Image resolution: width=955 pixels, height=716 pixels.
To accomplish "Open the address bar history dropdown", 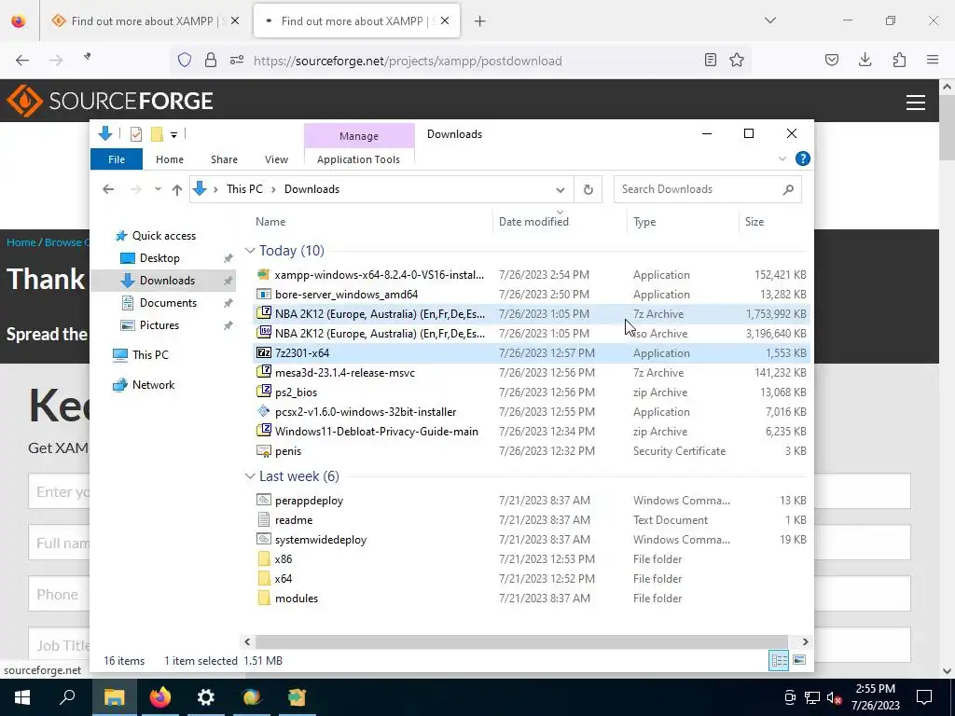I will [560, 189].
